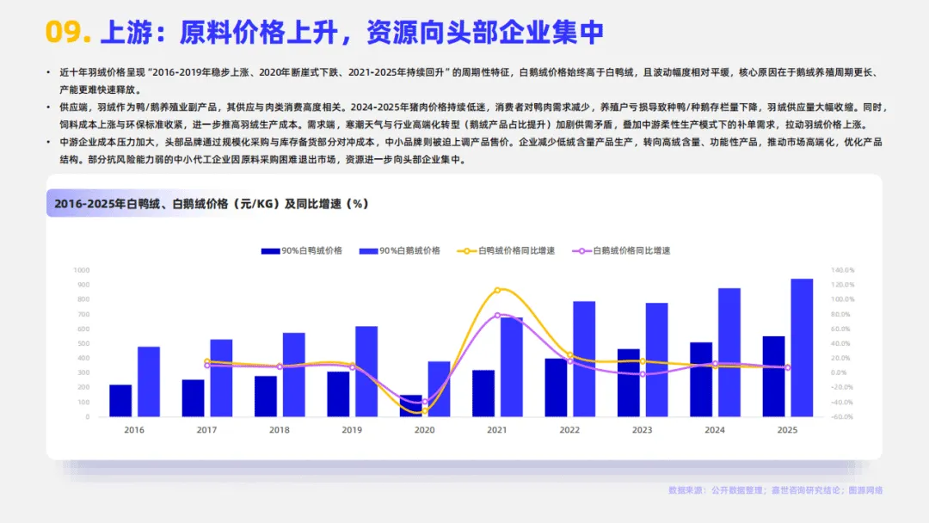Screen dimensions: 929x523
Task: Click the x-axis label 2024
Action: click(715, 430)
